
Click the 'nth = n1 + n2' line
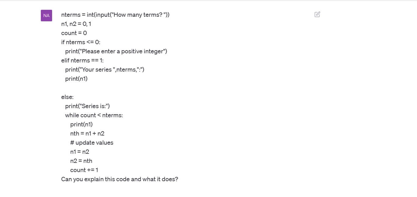(87, 133)
